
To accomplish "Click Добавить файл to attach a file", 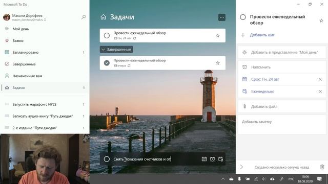I will (281, 106).
